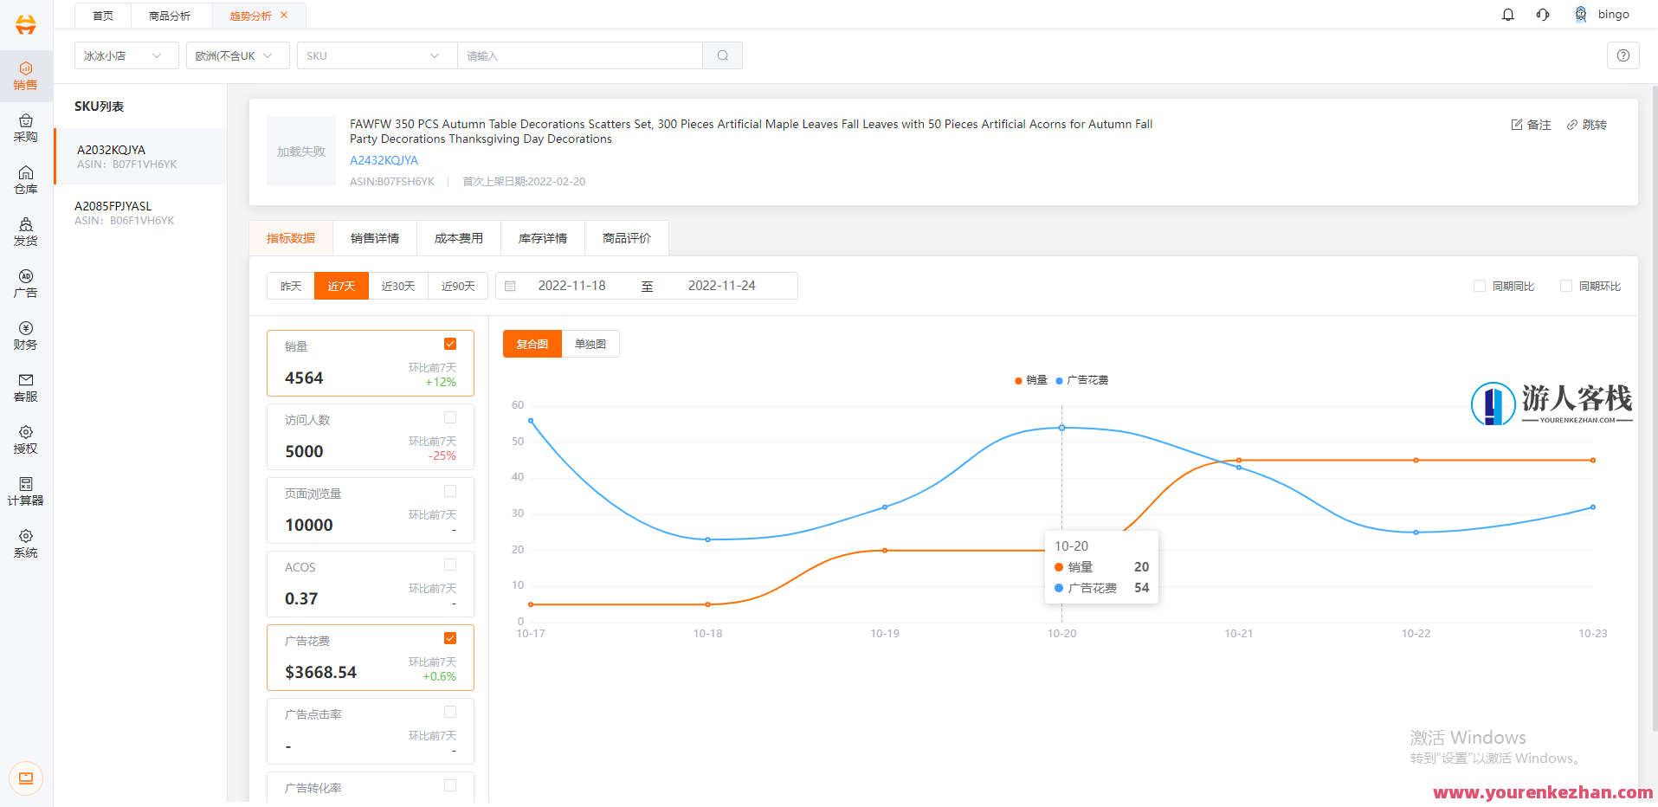
Task: Click the search magnifier icon
Action: [722, 55]
